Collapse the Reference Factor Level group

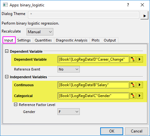point(16,104)
